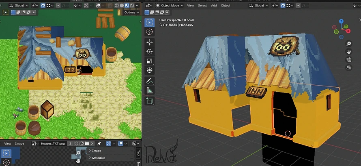Screen dimensions: 361x166
Task: Switch to material preview shading in left viewport
Action: [x=127, y=6]
